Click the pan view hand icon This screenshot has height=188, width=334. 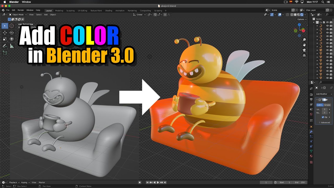[304, 45]
